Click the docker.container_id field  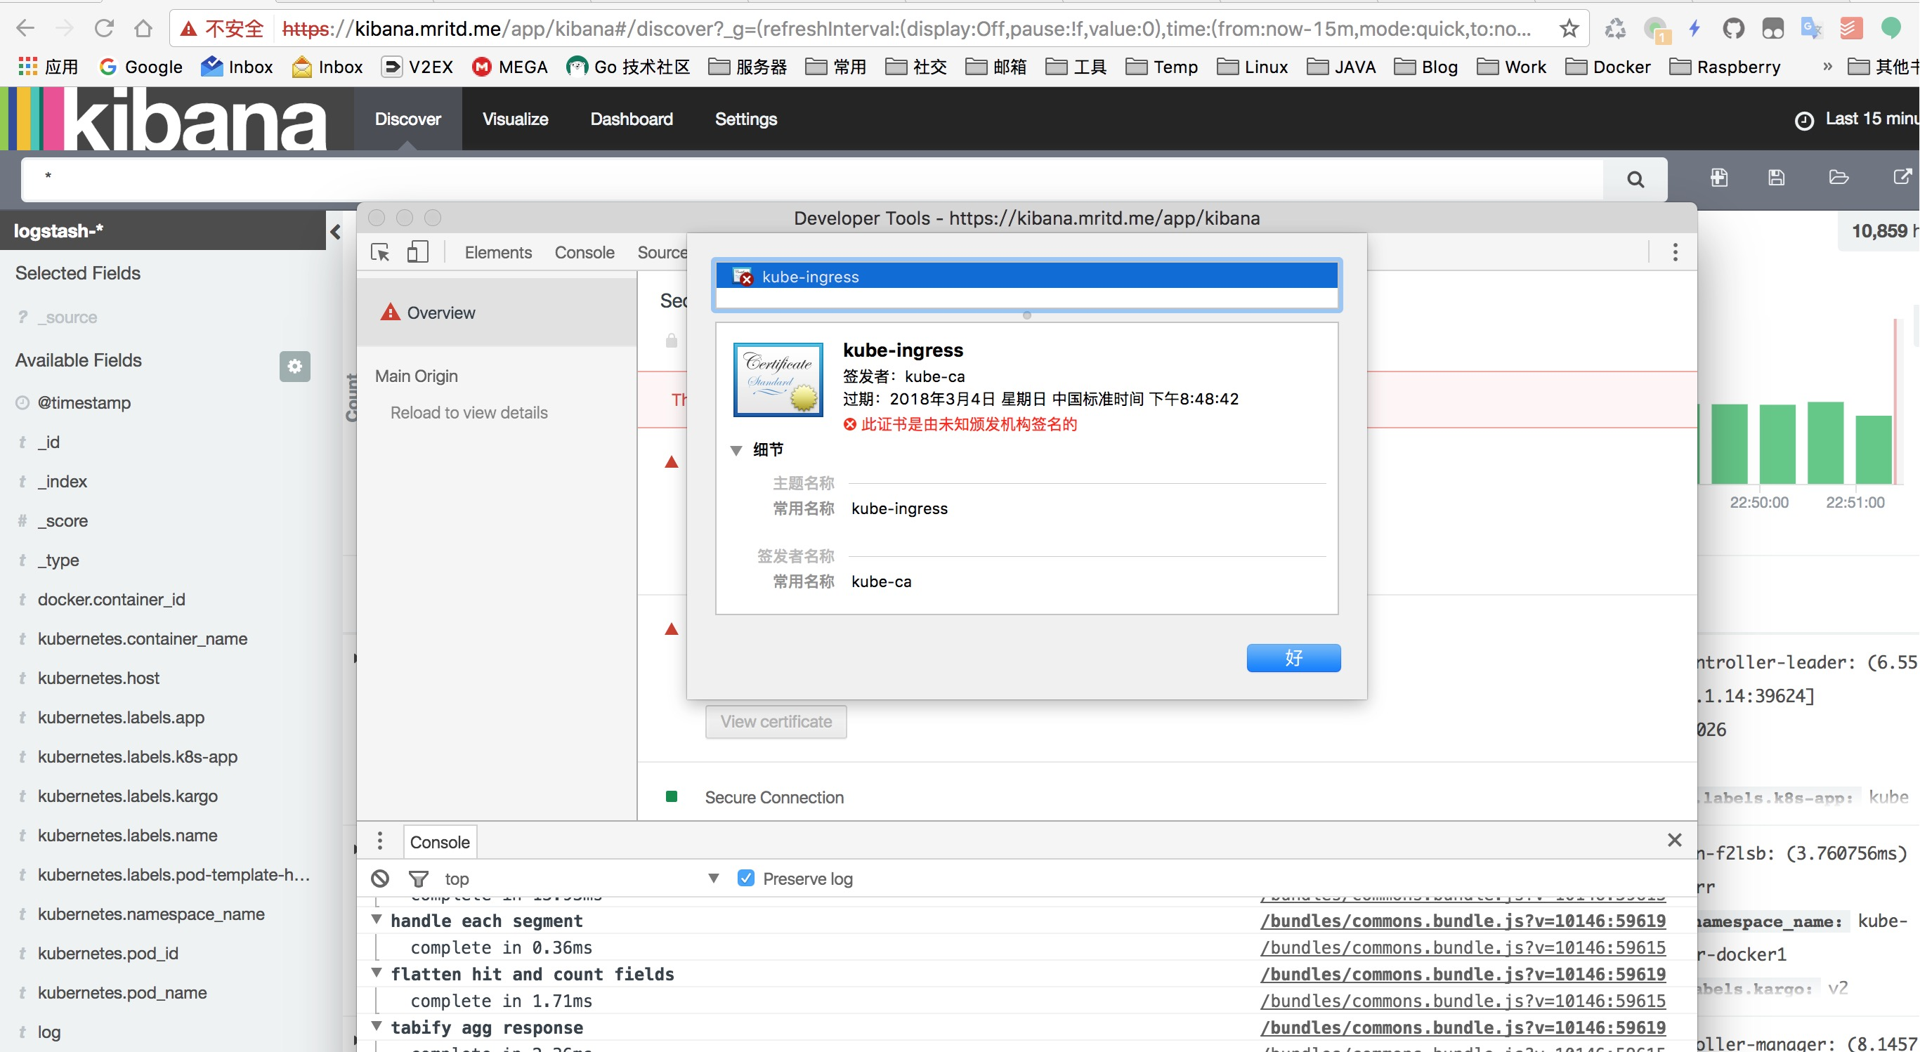point(111,599)
